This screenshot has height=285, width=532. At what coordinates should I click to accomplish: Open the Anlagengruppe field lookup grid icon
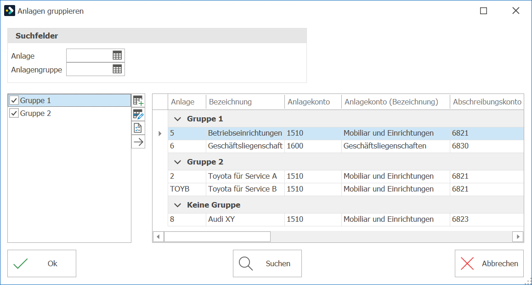tap(117, 69)
